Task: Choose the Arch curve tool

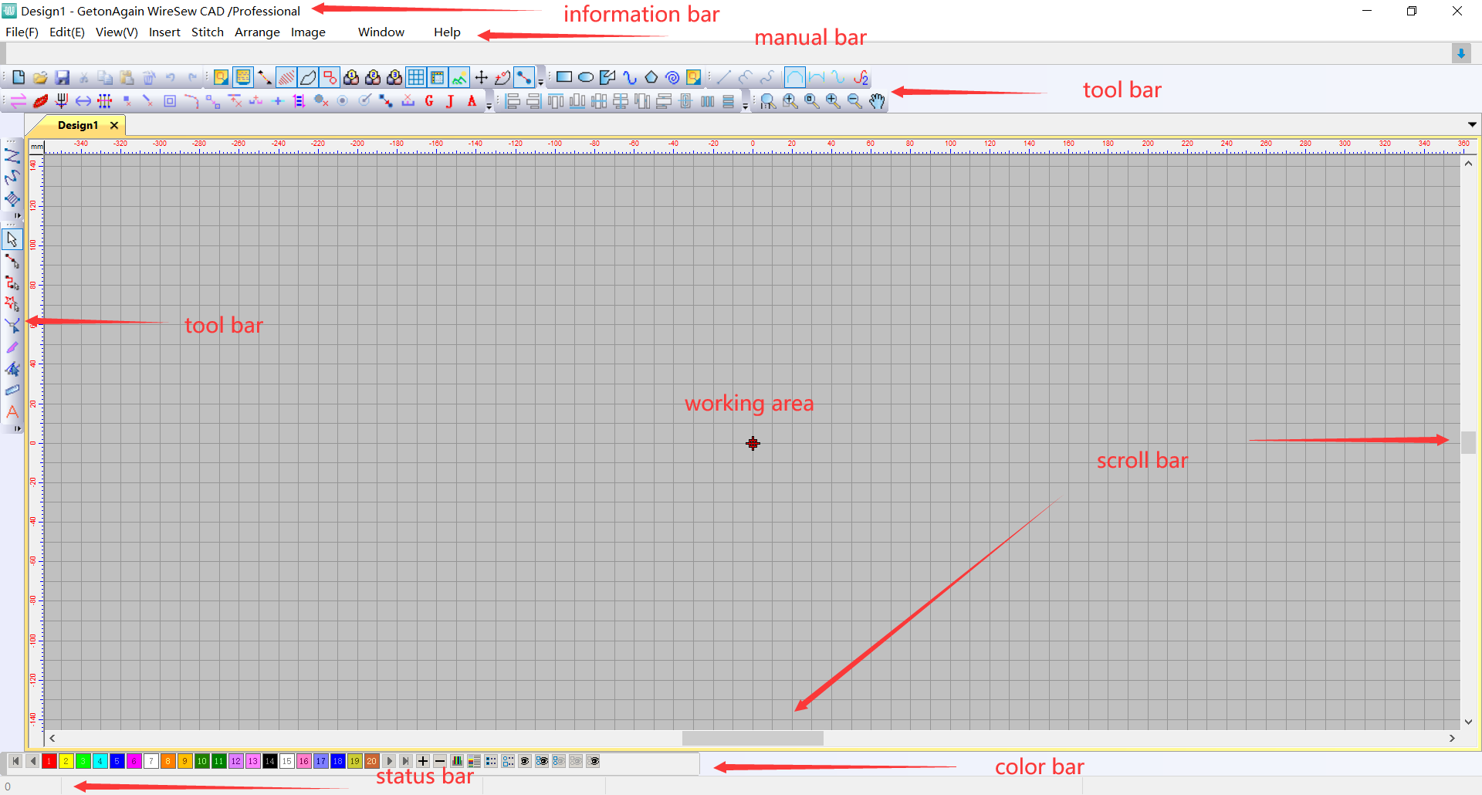Action: [794, 77]
